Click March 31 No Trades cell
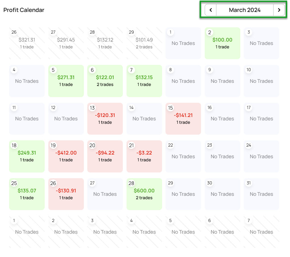The height and width of the screenshot is (257, 290). (261, 194)
